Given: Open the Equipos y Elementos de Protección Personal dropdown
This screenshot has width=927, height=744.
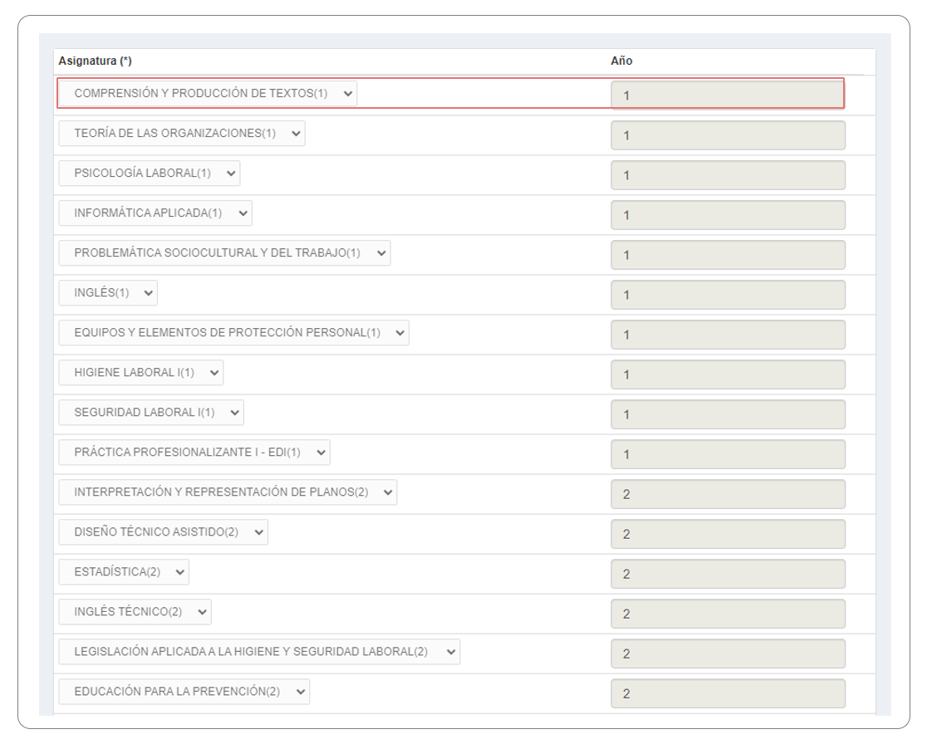Looking at the screenshot, I should coord(233,333).
